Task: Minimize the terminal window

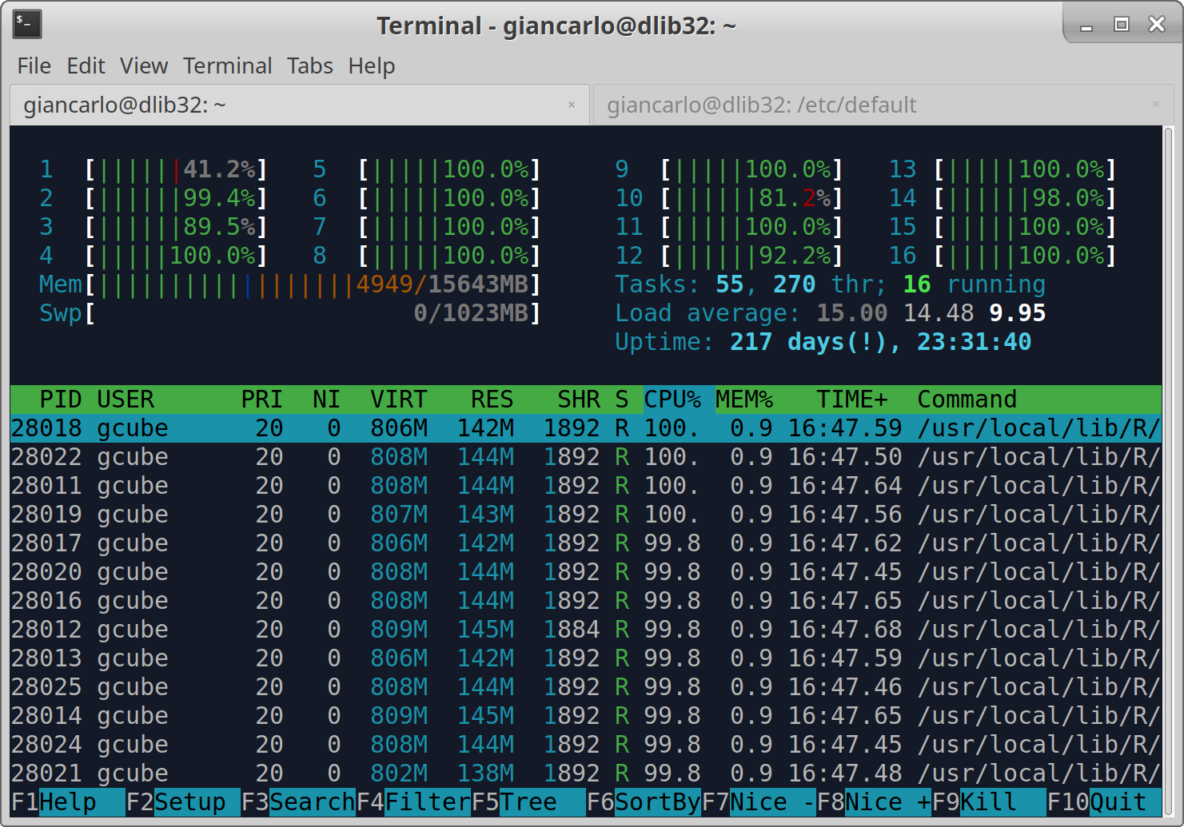Action: (1086, 26)
